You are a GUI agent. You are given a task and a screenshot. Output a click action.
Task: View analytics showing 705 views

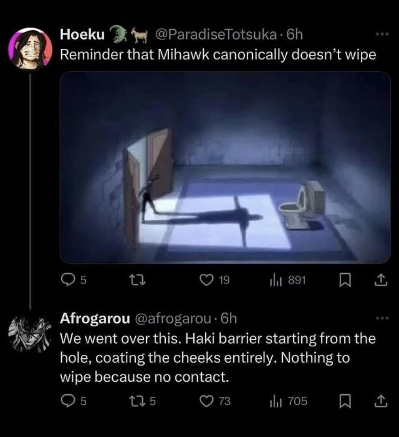pos(288,401)
